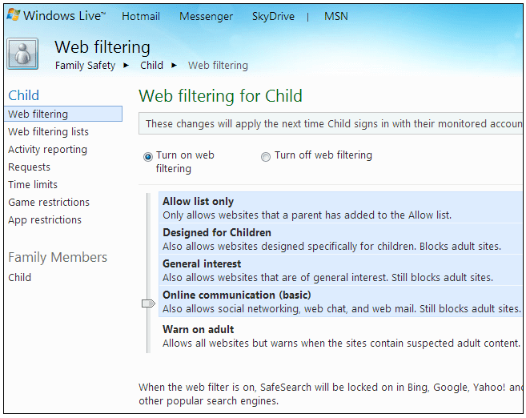The height and width of the screenshot is (418, 526).
Task: Open Game restrictions settings
Action: 49,203
